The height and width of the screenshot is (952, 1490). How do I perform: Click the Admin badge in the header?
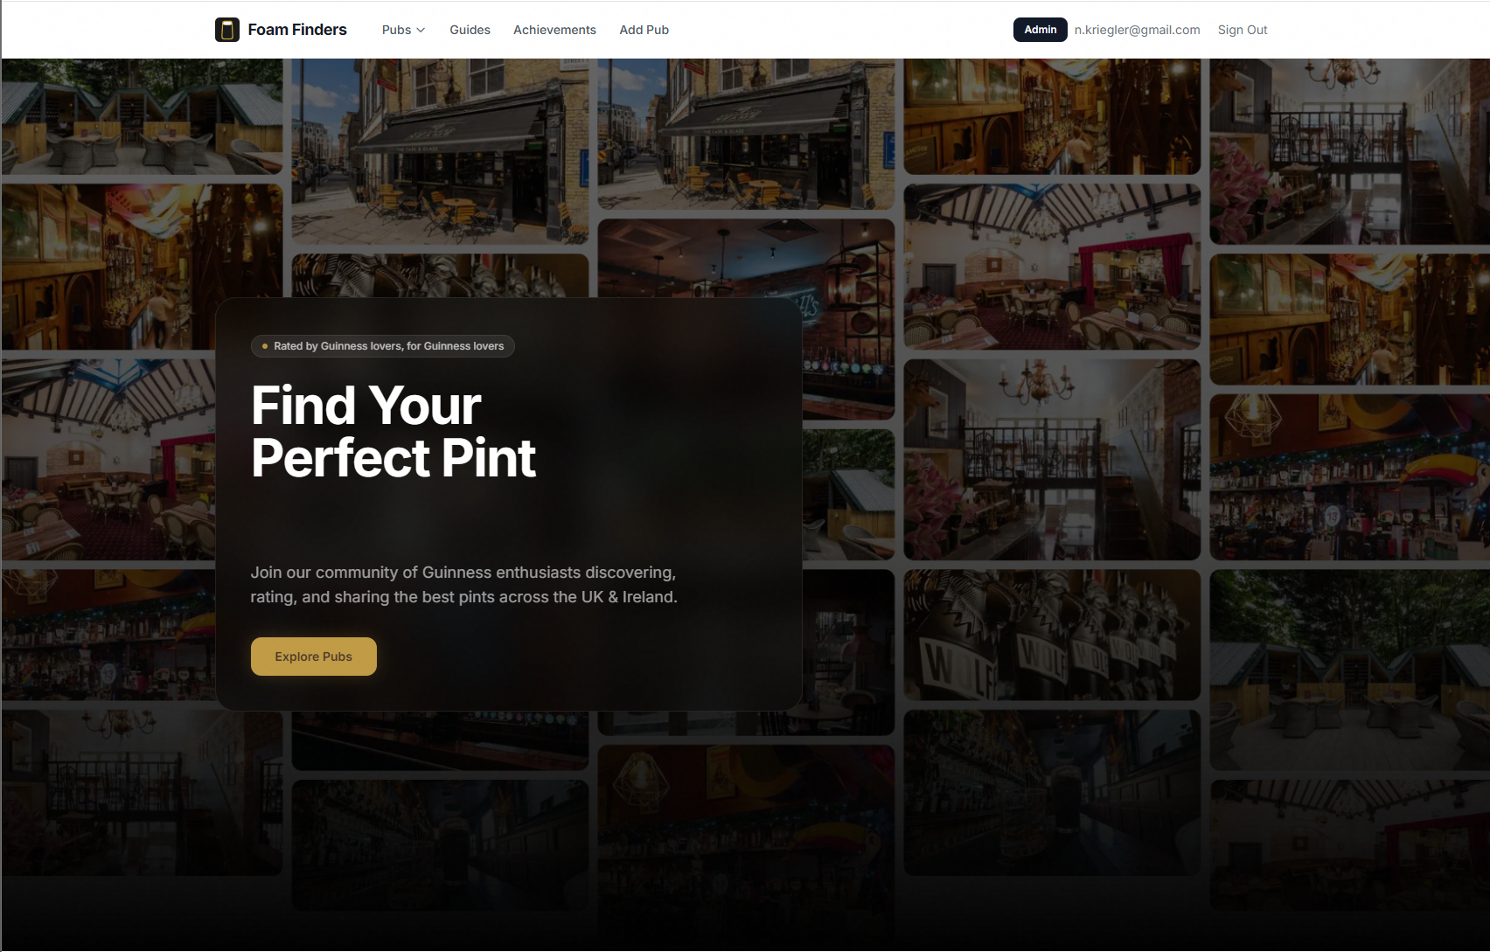pos(1040,29)
